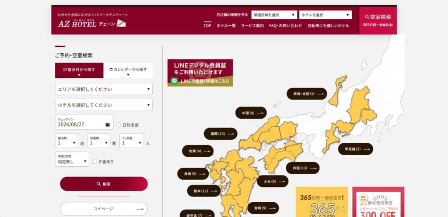
Task: Open the 最低価格保証 300 OFF banner
Action: pos(378,202)
